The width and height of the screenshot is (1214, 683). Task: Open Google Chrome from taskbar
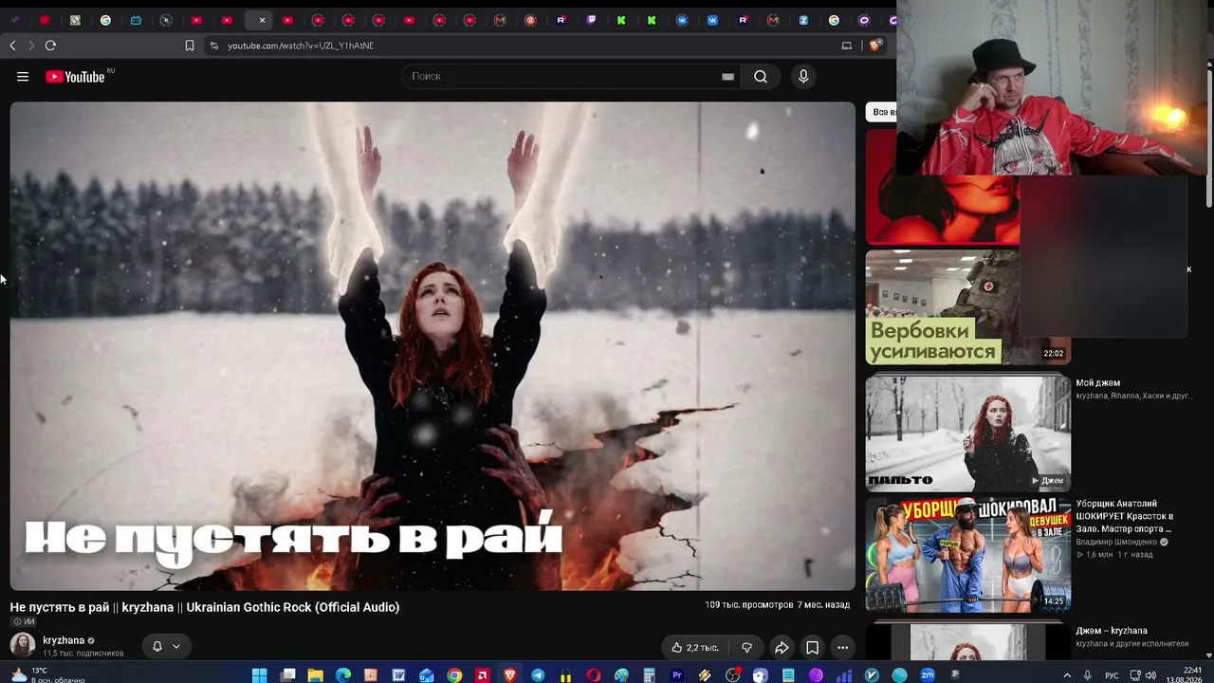[x=454, y=675]
